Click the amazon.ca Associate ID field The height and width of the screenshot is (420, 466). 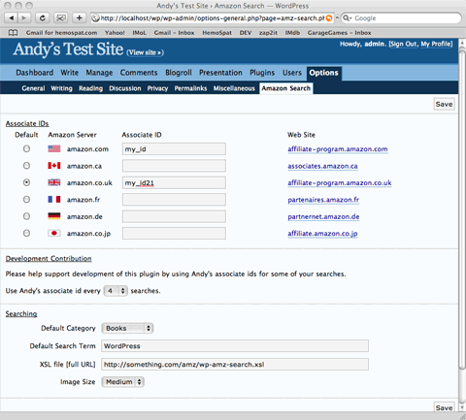174,166
